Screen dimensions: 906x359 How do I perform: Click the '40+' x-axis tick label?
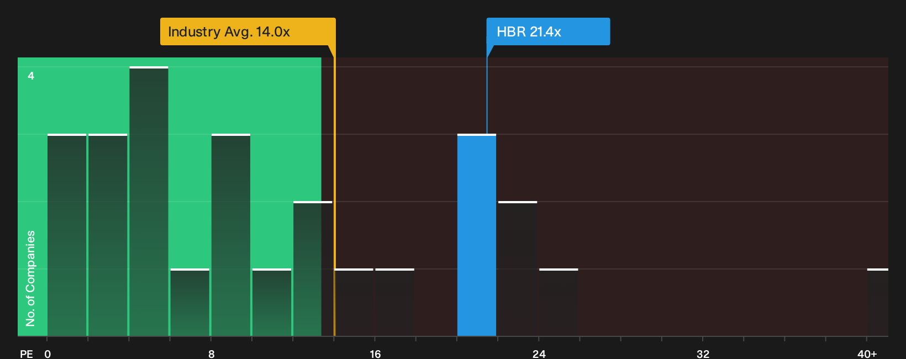[867, 353]
